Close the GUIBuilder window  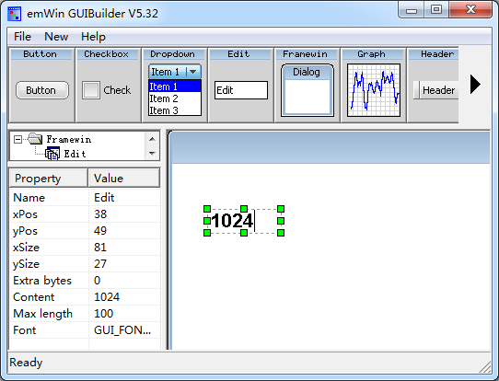point(470,10)
